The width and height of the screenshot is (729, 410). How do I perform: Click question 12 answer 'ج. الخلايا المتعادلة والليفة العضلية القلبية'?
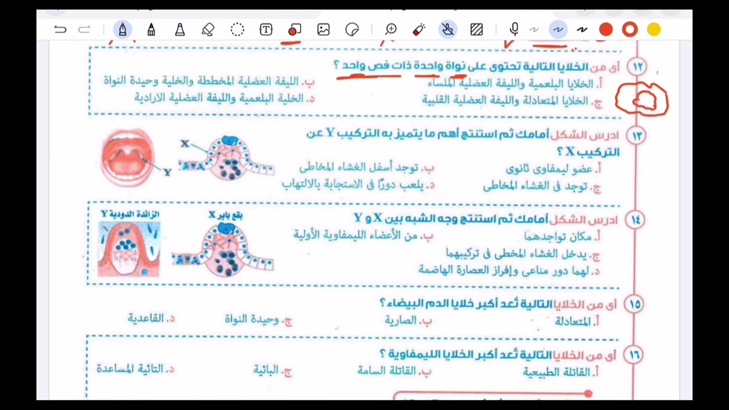512,101
